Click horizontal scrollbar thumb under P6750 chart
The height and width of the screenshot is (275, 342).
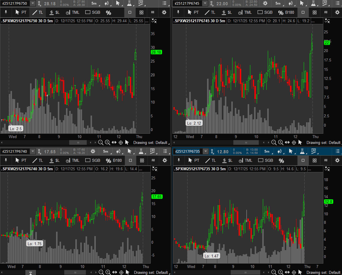point(78,142)
